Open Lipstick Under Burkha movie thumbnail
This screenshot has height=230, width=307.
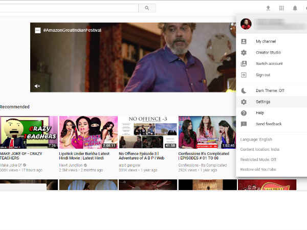pyautogui.click(x=89, y=132)
